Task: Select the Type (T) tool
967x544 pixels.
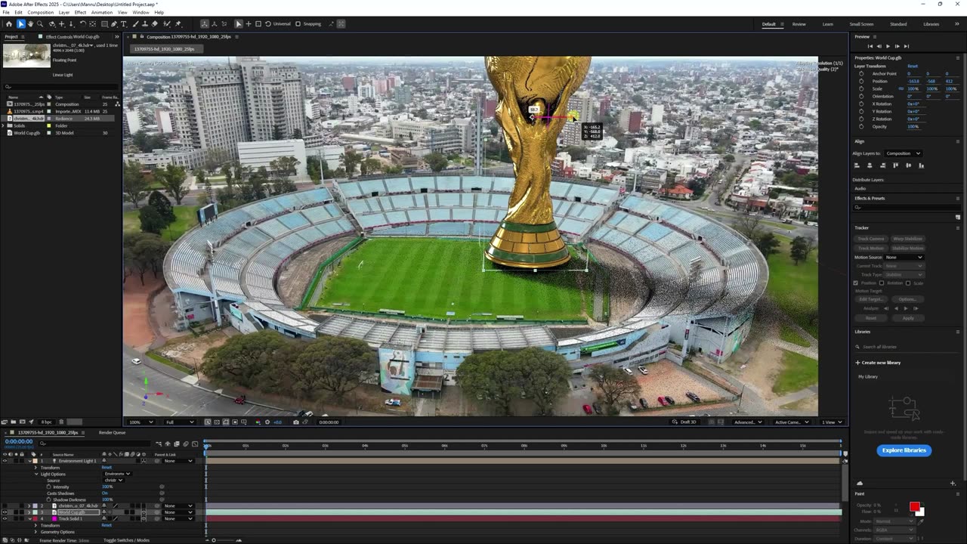Action: 123,24
